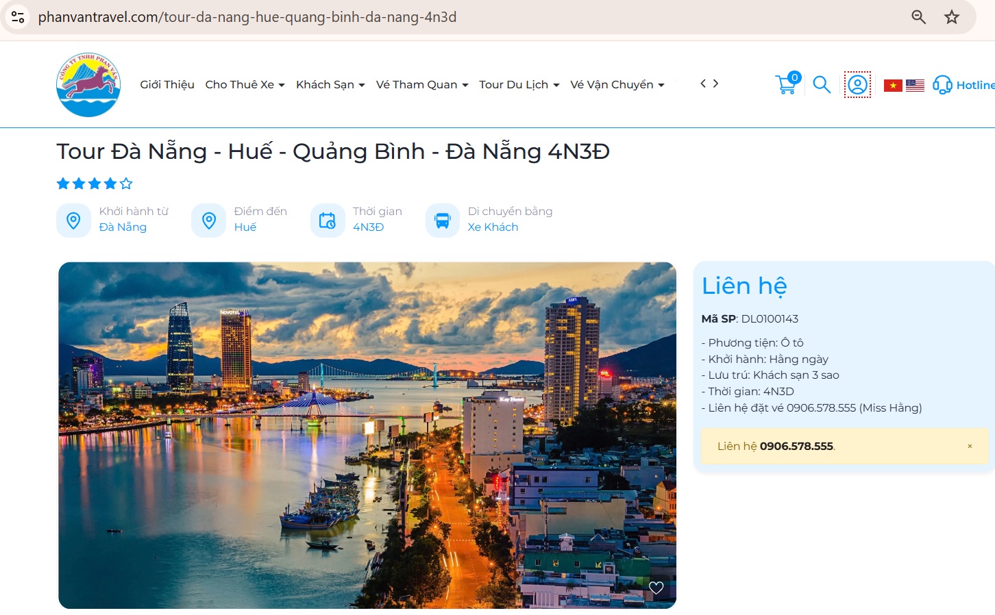Open the Vé Tham Quan menu
The height and width of the screenshot is (615, 995).
click(x=422, y=84)
